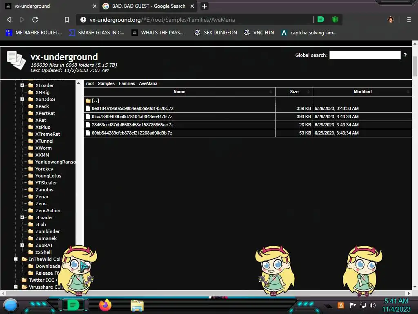The height and width of the screenshot is (314, 418).
Task: Select the YTStealer folder
Action: coord(43,183)
